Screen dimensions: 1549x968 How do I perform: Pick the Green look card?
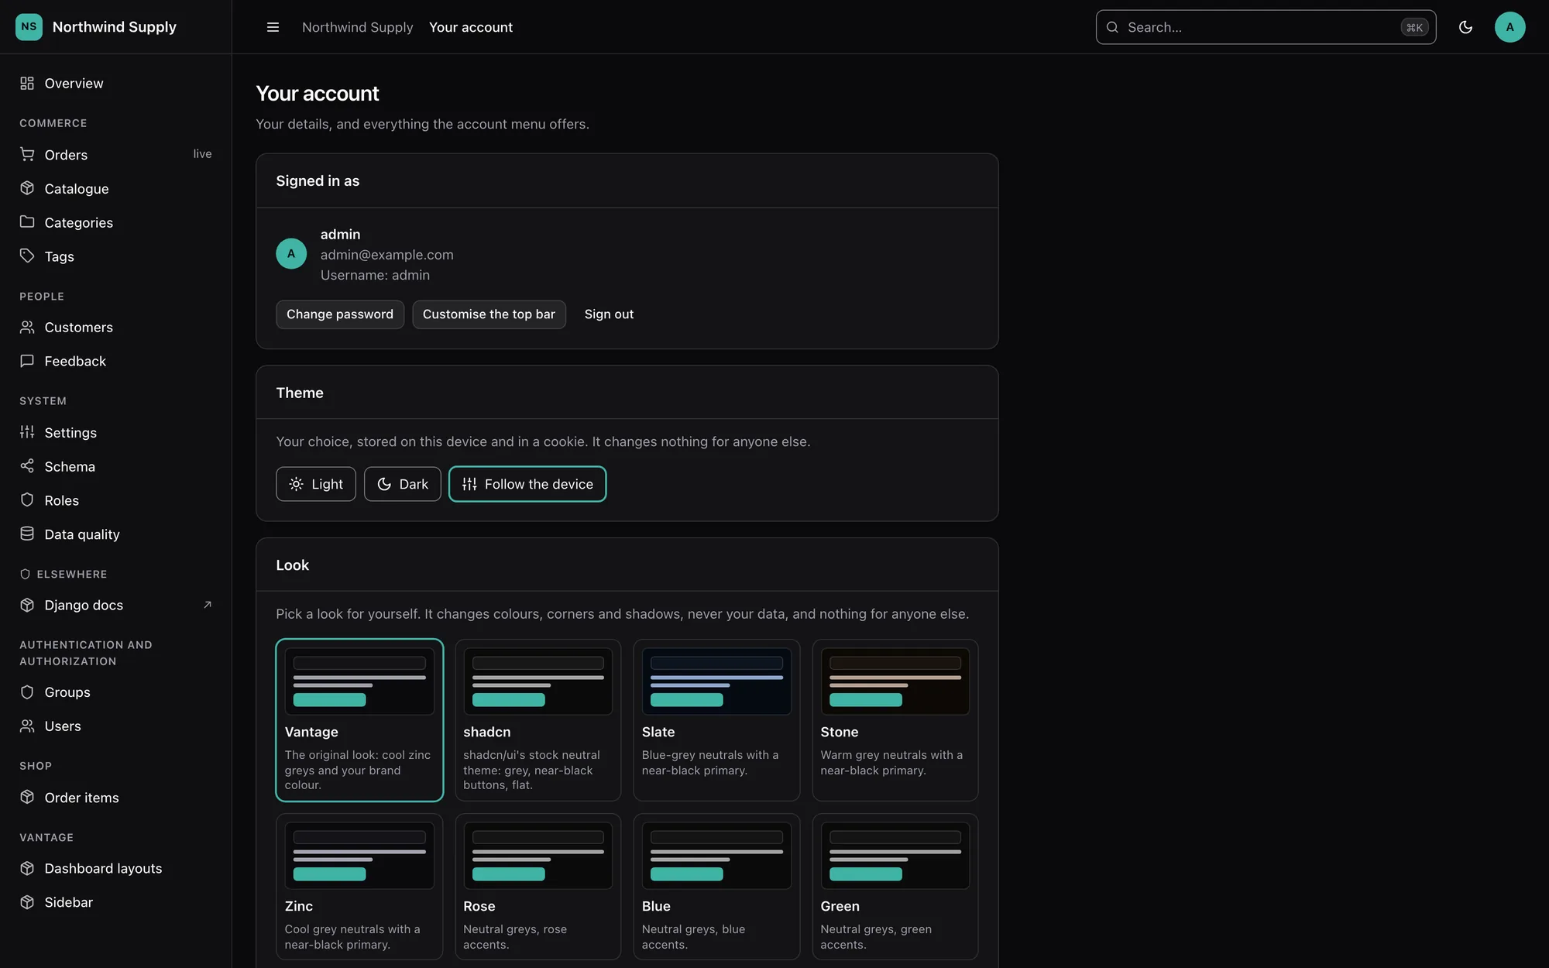tap(895, 887)
